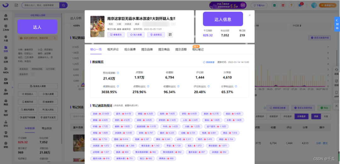Open the 客服 headset icon on the right rail
Viewport: 340px width, 164px height.
pos(336,71)
